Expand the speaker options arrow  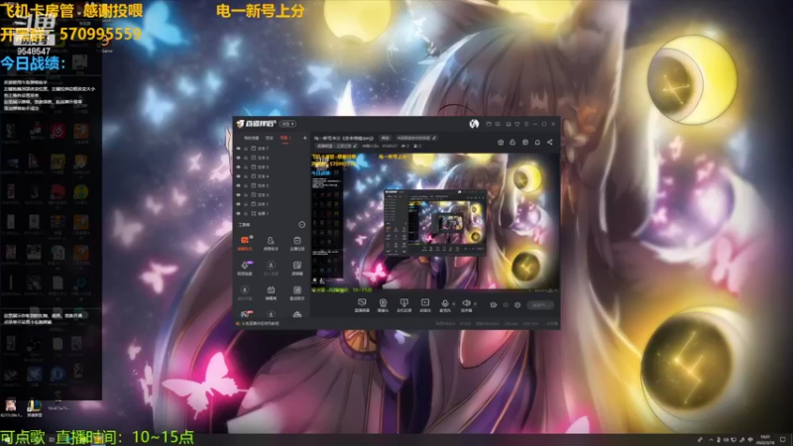tap(475, 303)
